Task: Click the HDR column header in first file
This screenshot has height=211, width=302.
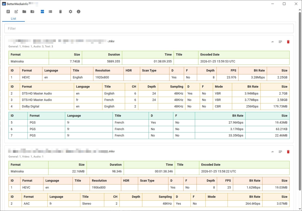Action: click(x=132, y=71)
